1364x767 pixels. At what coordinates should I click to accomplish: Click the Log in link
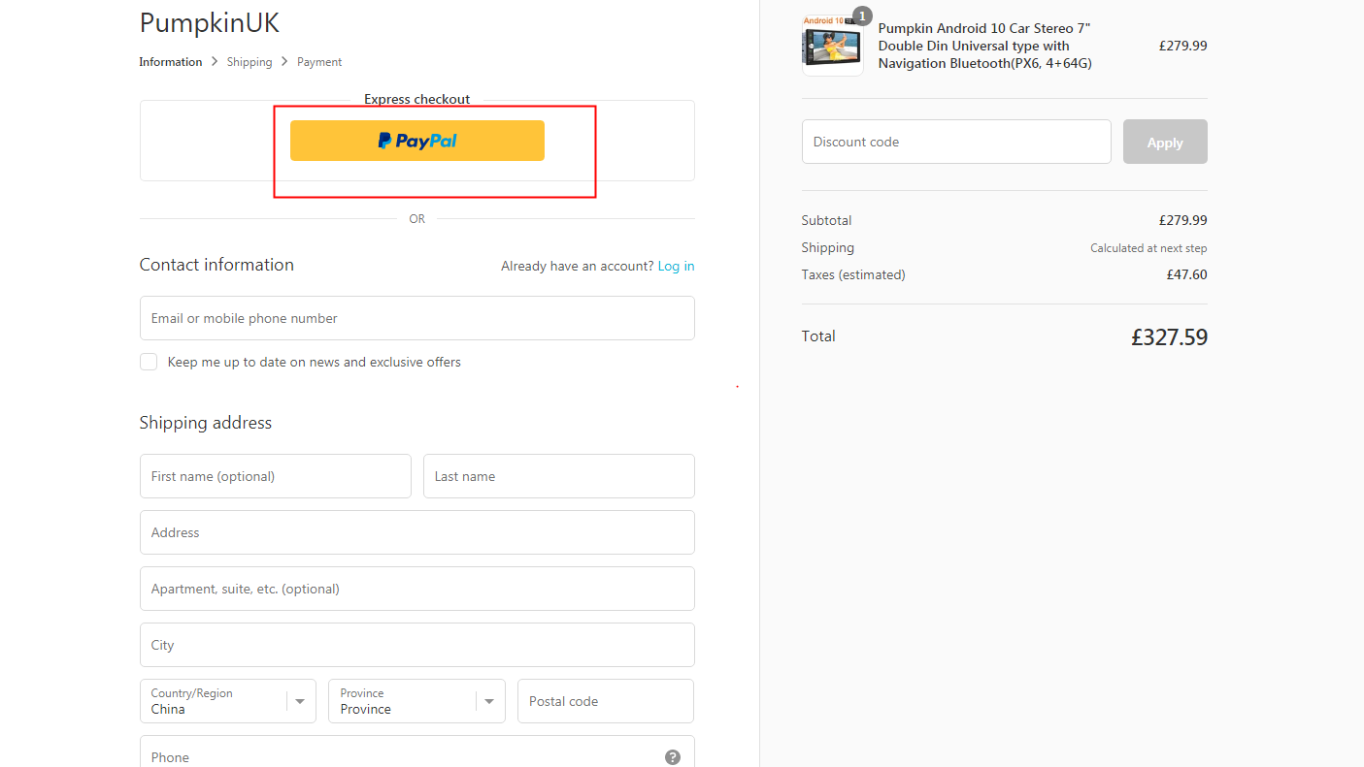(676, 266)
